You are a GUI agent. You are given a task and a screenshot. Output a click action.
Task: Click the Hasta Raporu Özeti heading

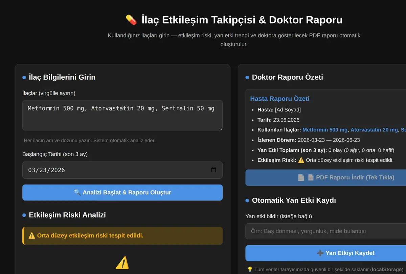point(280,99)
